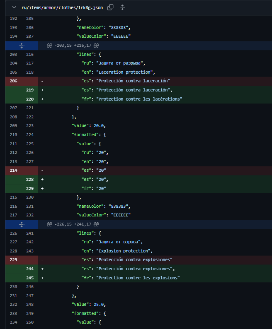Click removed line number 206
Image resolution: width=272 pixels, height=329 pixels.
(x=13, y=81)
